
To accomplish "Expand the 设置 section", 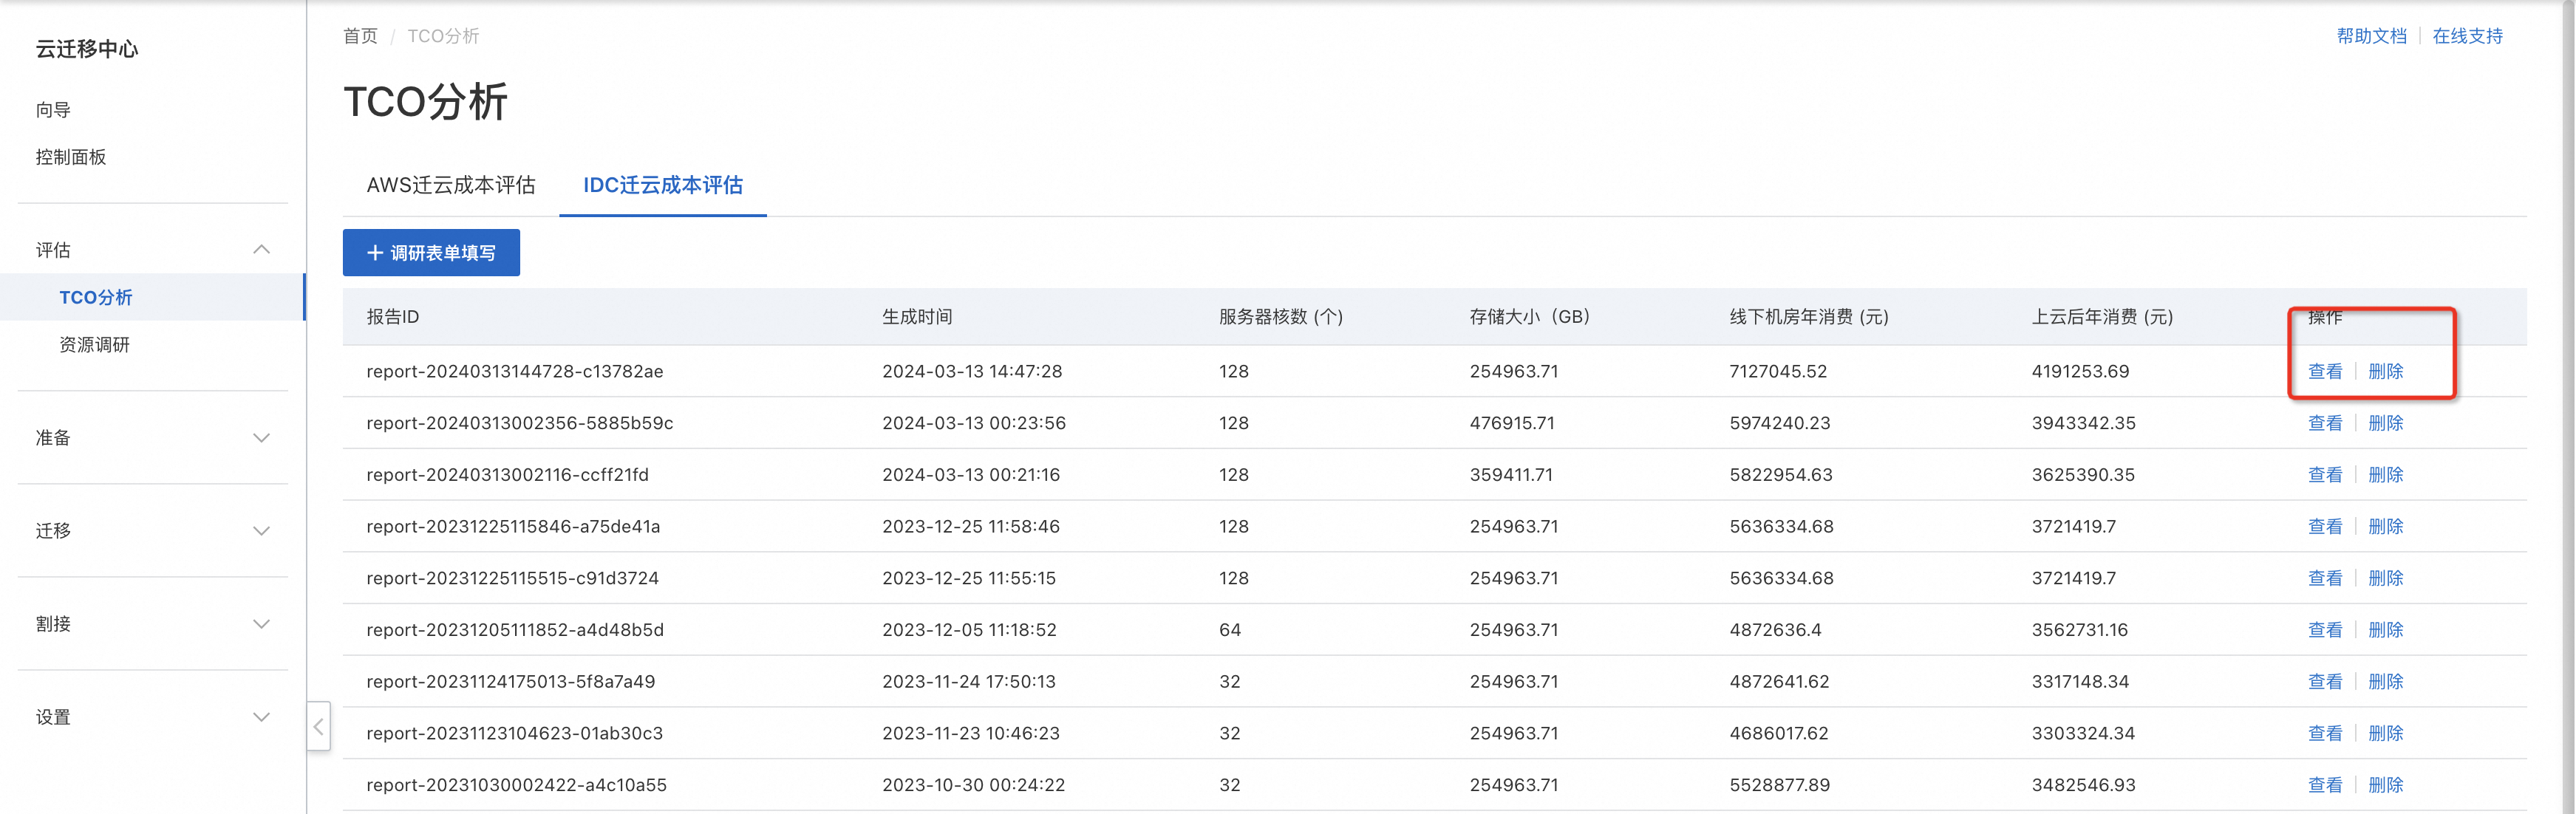I will [x=261, y=717].
